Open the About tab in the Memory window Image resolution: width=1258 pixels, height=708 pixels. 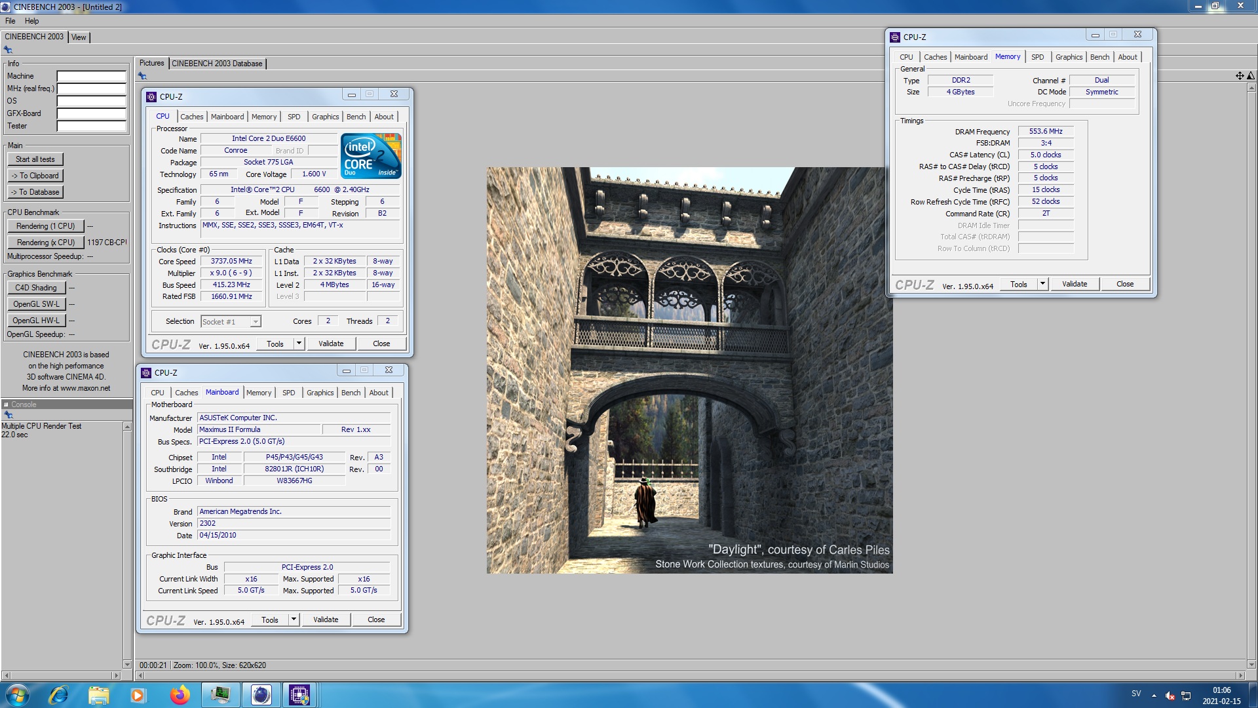(1127, 57)
